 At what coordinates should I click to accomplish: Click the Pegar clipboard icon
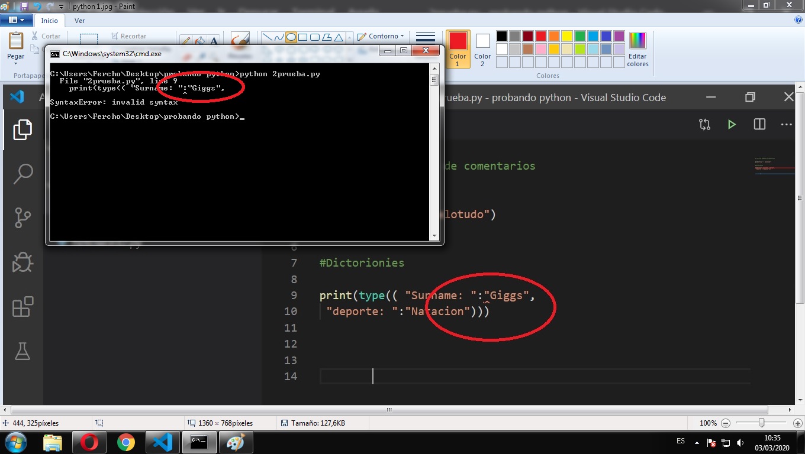click(15, 41)
